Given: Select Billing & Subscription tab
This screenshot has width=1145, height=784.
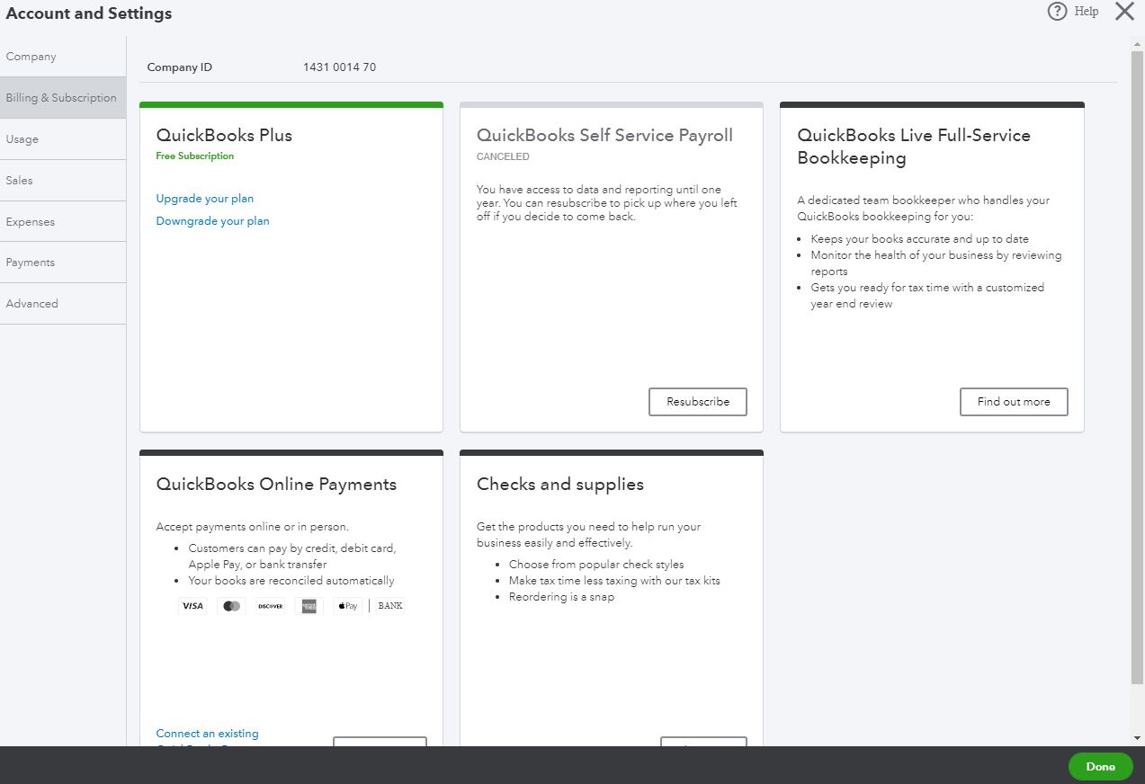Looking at the screenshot, I should [x=63, y=98].
